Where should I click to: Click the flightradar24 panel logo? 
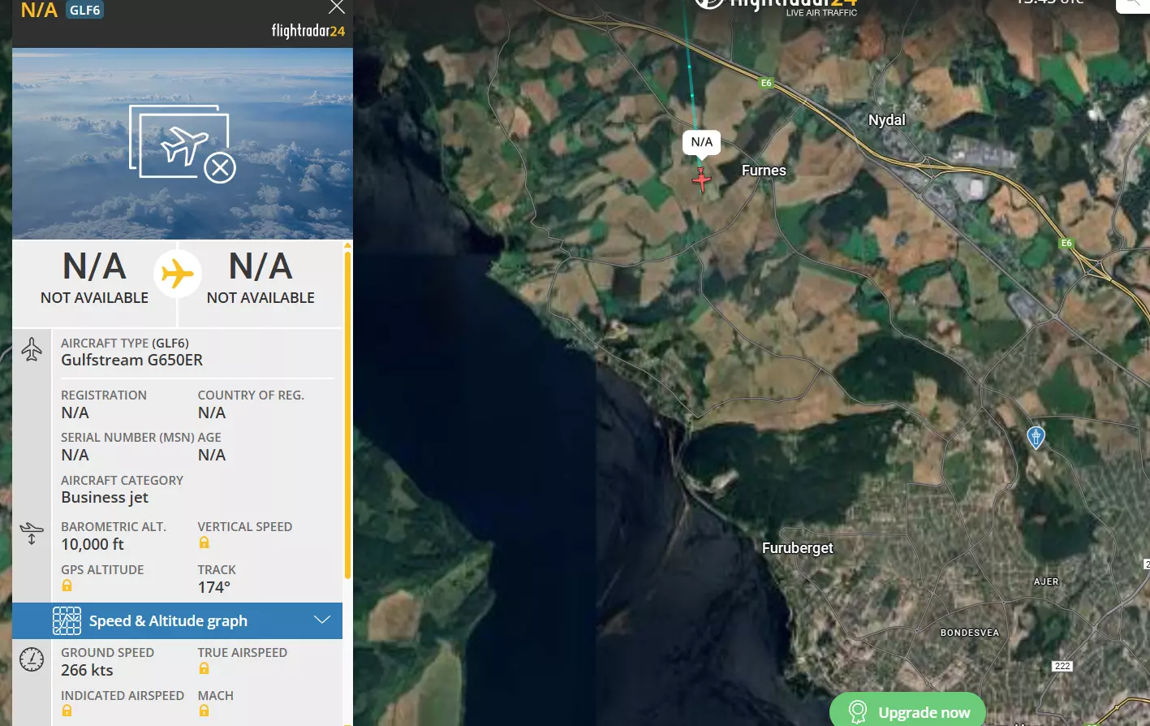pos(308,31)
